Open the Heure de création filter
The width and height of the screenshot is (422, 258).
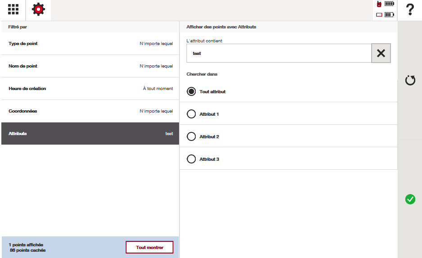tap(90, 89)
